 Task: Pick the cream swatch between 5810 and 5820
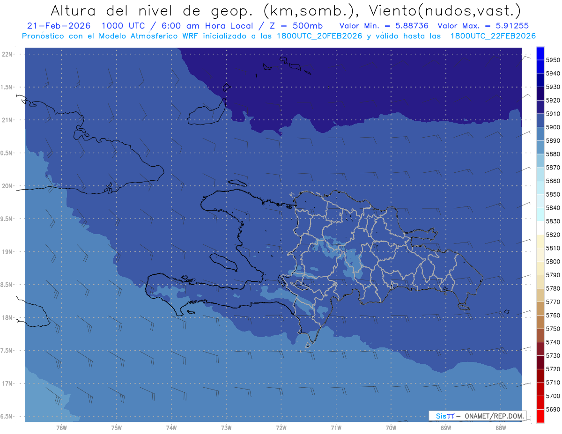540,242
